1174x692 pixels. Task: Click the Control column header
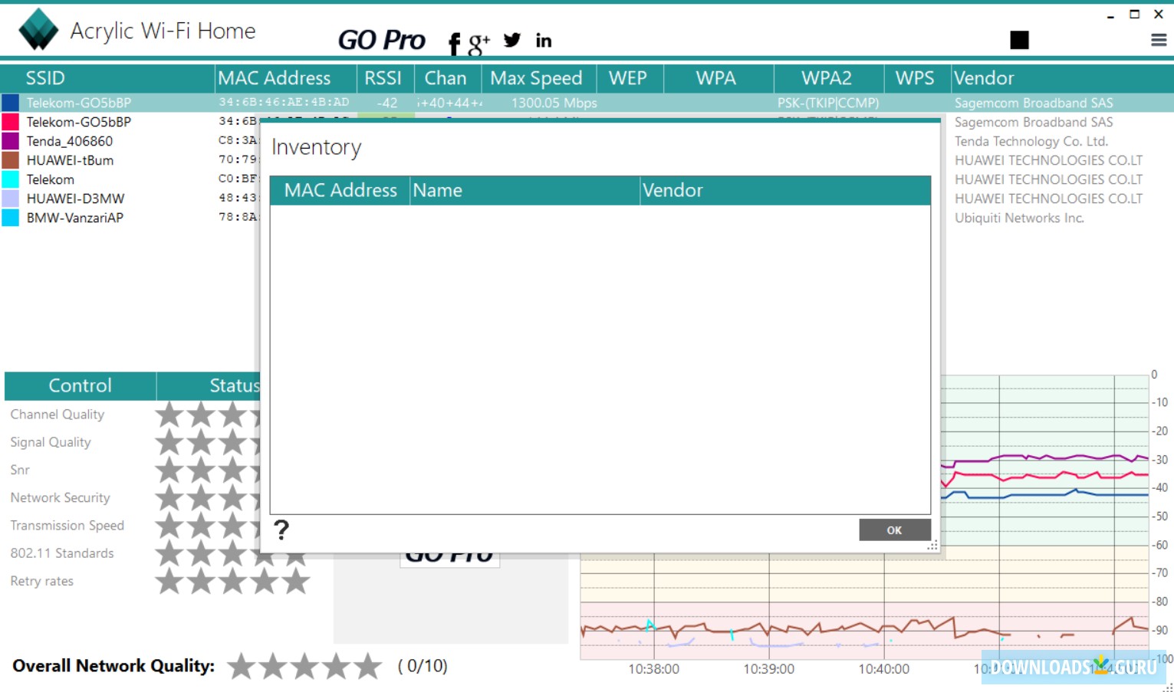point(81,385)
